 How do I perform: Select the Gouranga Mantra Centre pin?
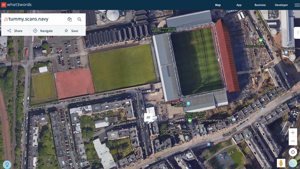point(234,120)
